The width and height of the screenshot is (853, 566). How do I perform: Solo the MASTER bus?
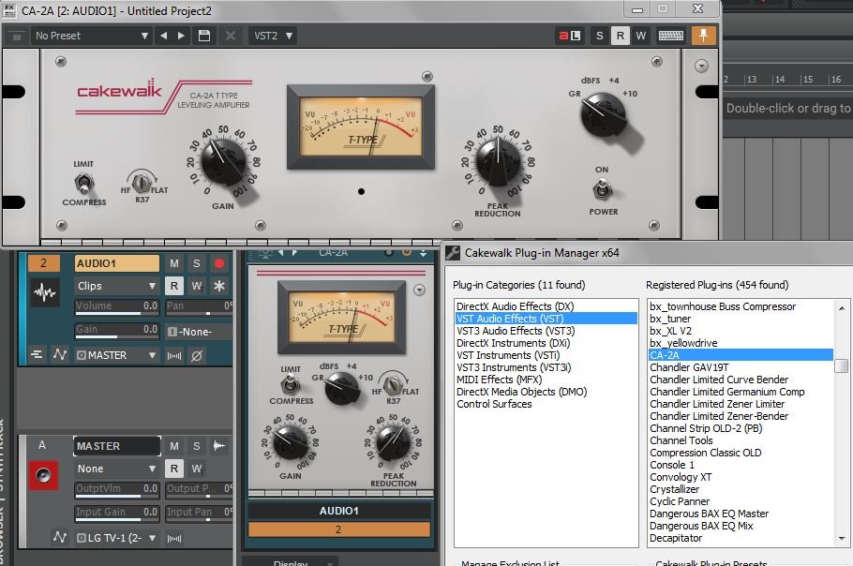pos(197,446)
